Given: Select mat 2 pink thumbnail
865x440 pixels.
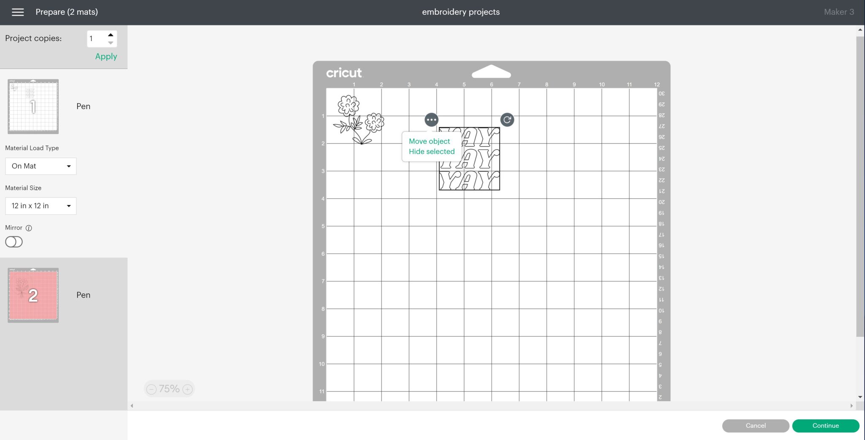Looking at the screenshot, I should pyautogui.click(x=33, y=295).
